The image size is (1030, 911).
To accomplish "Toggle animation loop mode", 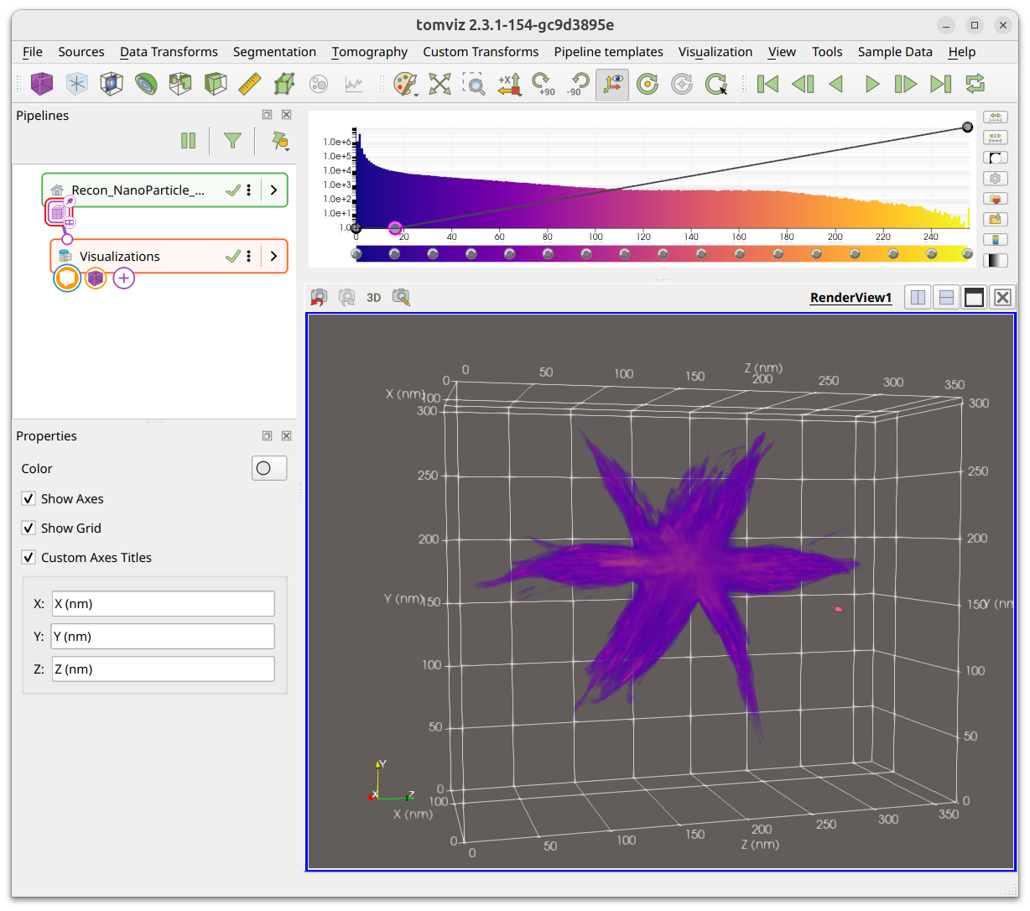I will (975, 83).
